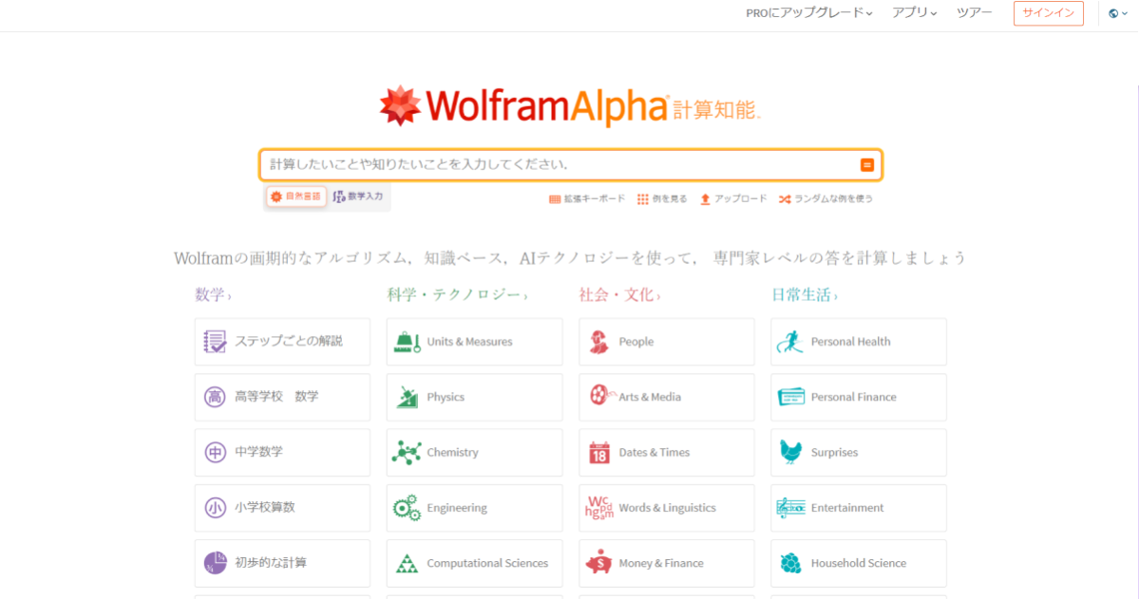Open Personal Health runner icon
Screen dimensions: 1139x599
click(x=789, y=341)
